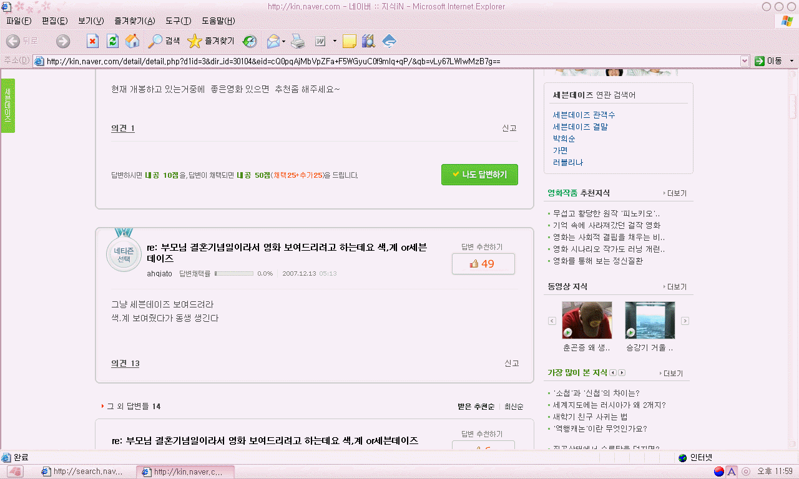
Task: Sort other answers by 최신순
Action: [x=514, y=407]
